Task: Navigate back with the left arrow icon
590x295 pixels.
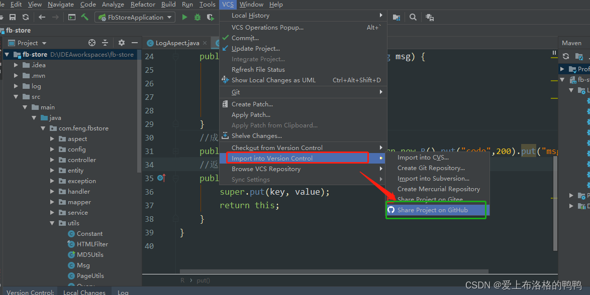Action: (42, 17)
